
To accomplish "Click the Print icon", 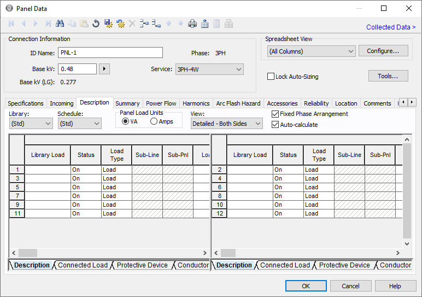I will [192, 24].
